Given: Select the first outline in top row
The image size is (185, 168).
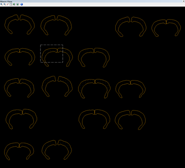Looking at the screenshot, I should [x=20, y=24].
